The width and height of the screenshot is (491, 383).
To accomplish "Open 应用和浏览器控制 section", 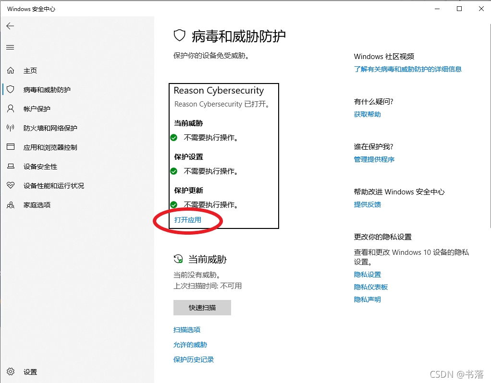I will (x=50, y=147).
